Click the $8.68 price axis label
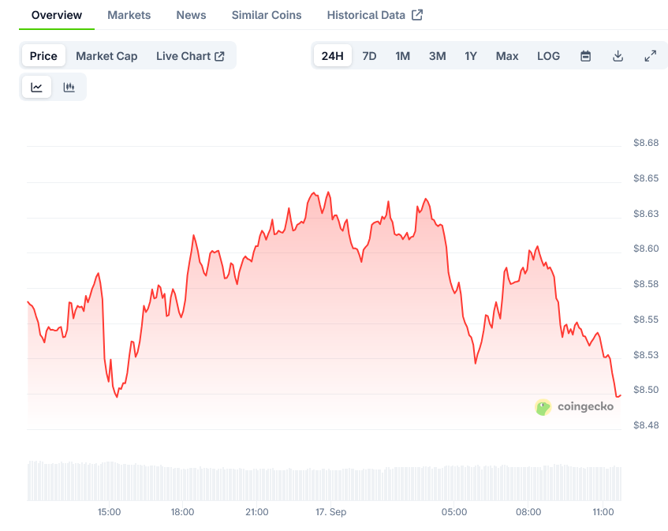This screenshot has width=668, height=531. pos(646,143)
